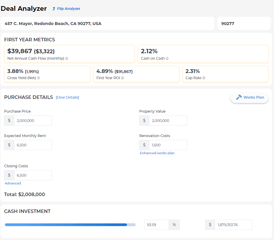Viewport: 274px width, 240px height.
Task: Click the 4.89% First Year ROI card
Action: pos(136,74)
